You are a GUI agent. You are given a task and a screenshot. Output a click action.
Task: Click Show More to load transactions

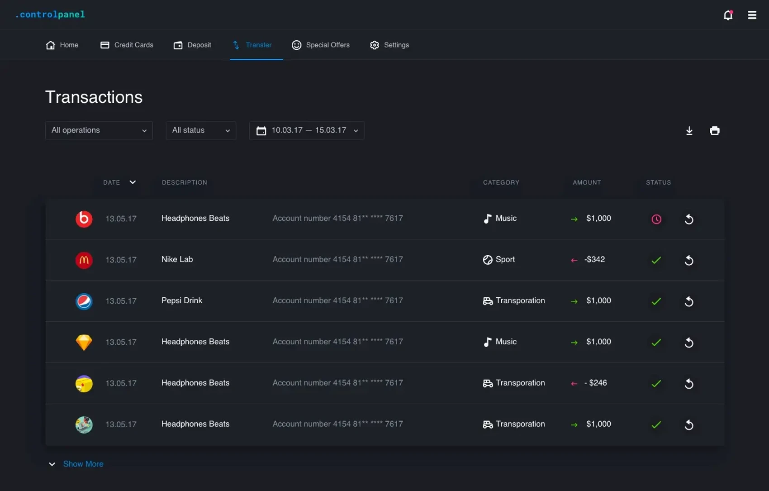[x=83, y=464]
